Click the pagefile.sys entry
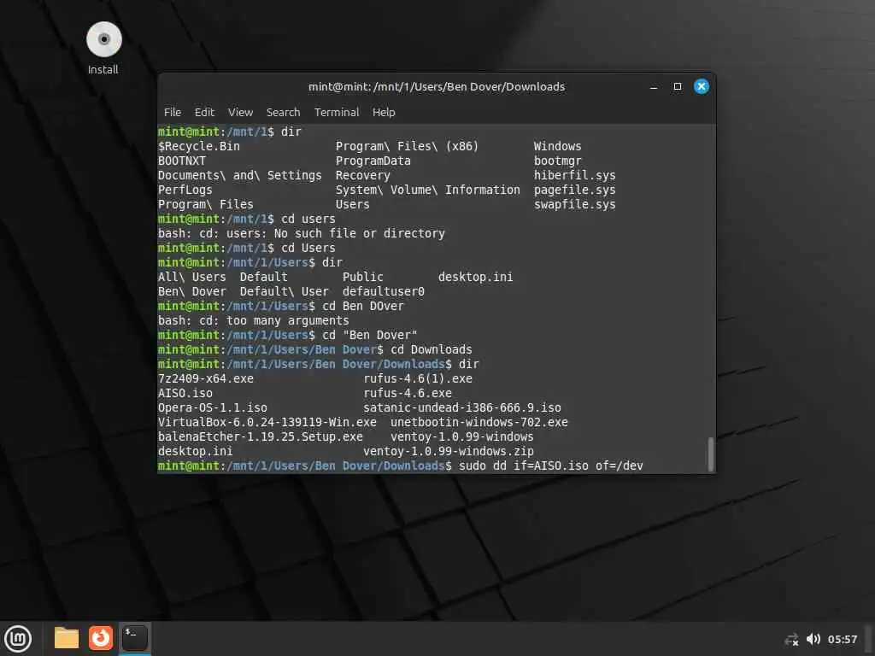Screen dimensions: 875x656 click(575, 190)
